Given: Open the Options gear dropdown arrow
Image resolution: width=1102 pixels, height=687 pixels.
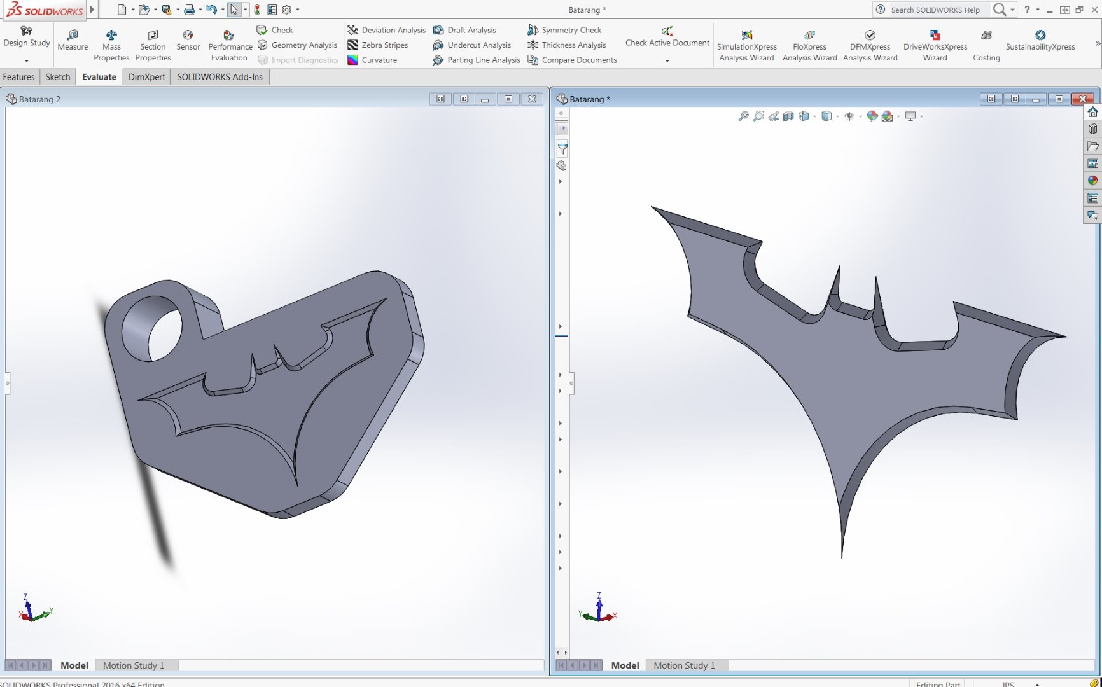Looking at the screenshot, I should [298, 10].
